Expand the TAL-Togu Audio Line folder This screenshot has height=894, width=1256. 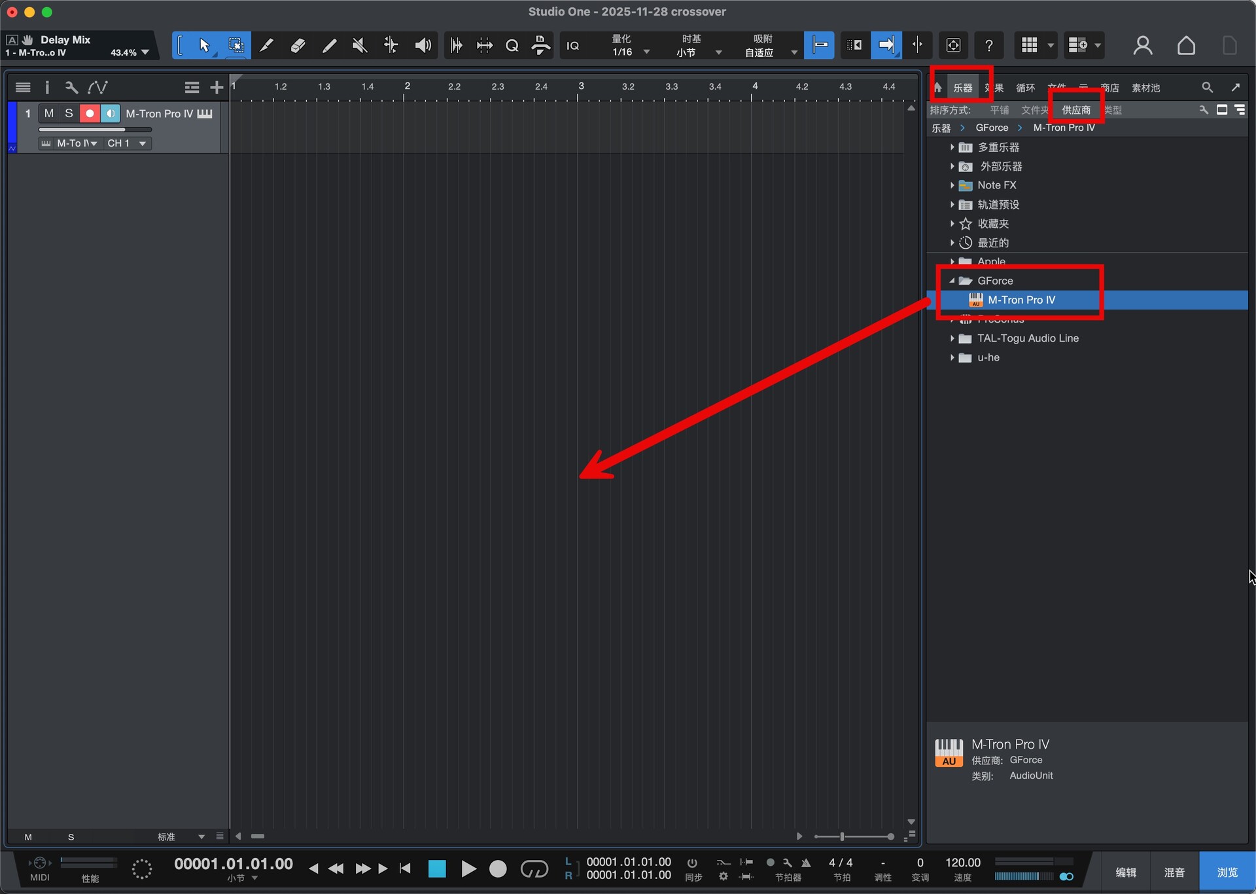952,338
